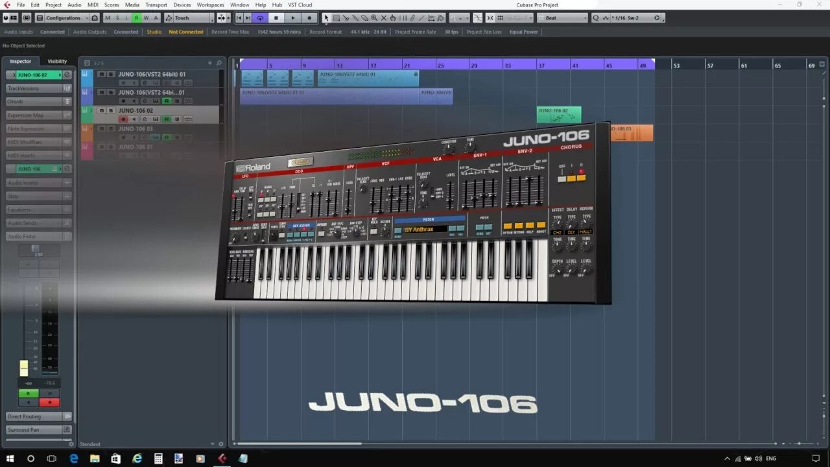Click the volume fader handle in Inspector
This screenshot has height=467, width=830.
24,368
